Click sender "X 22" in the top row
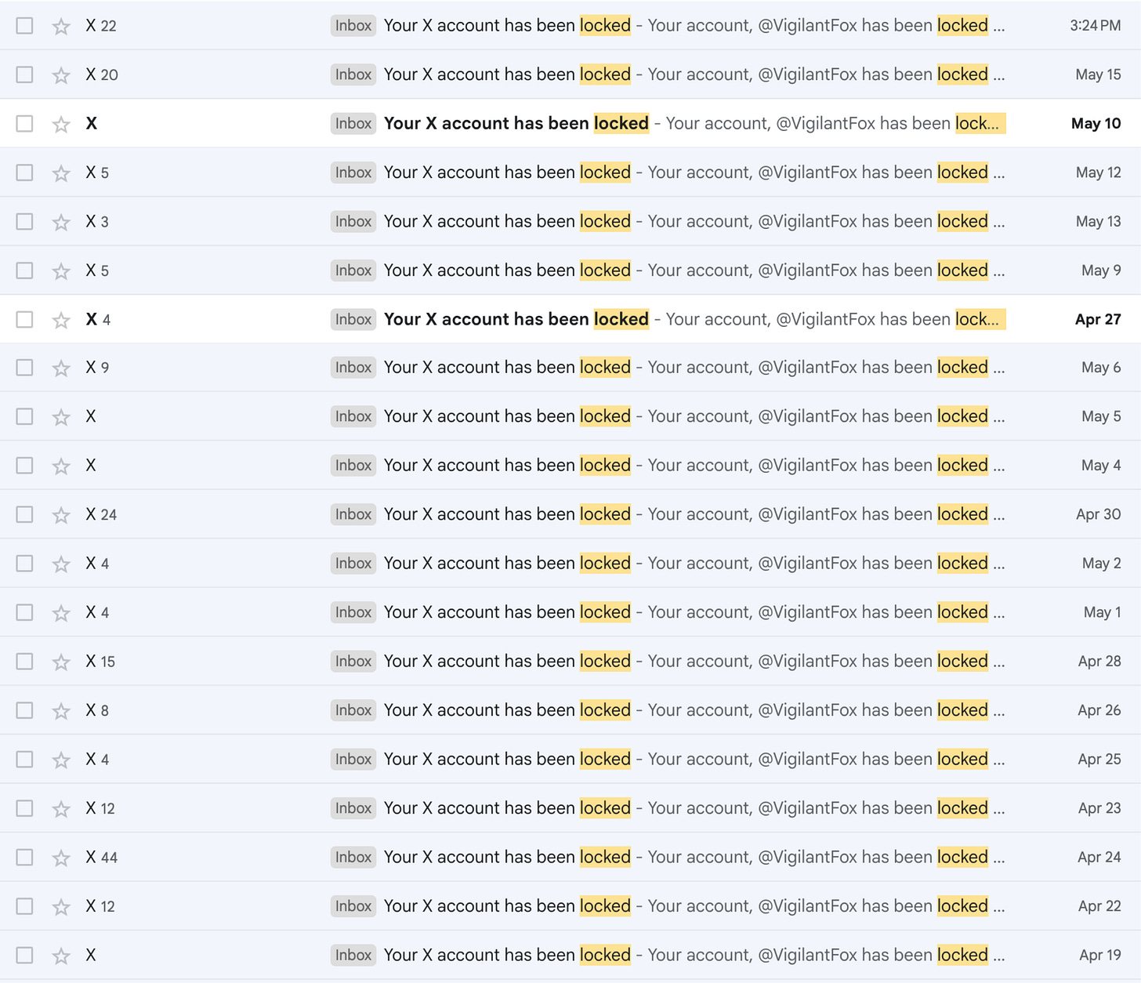1141x983 pixels. tap(101, 26)
